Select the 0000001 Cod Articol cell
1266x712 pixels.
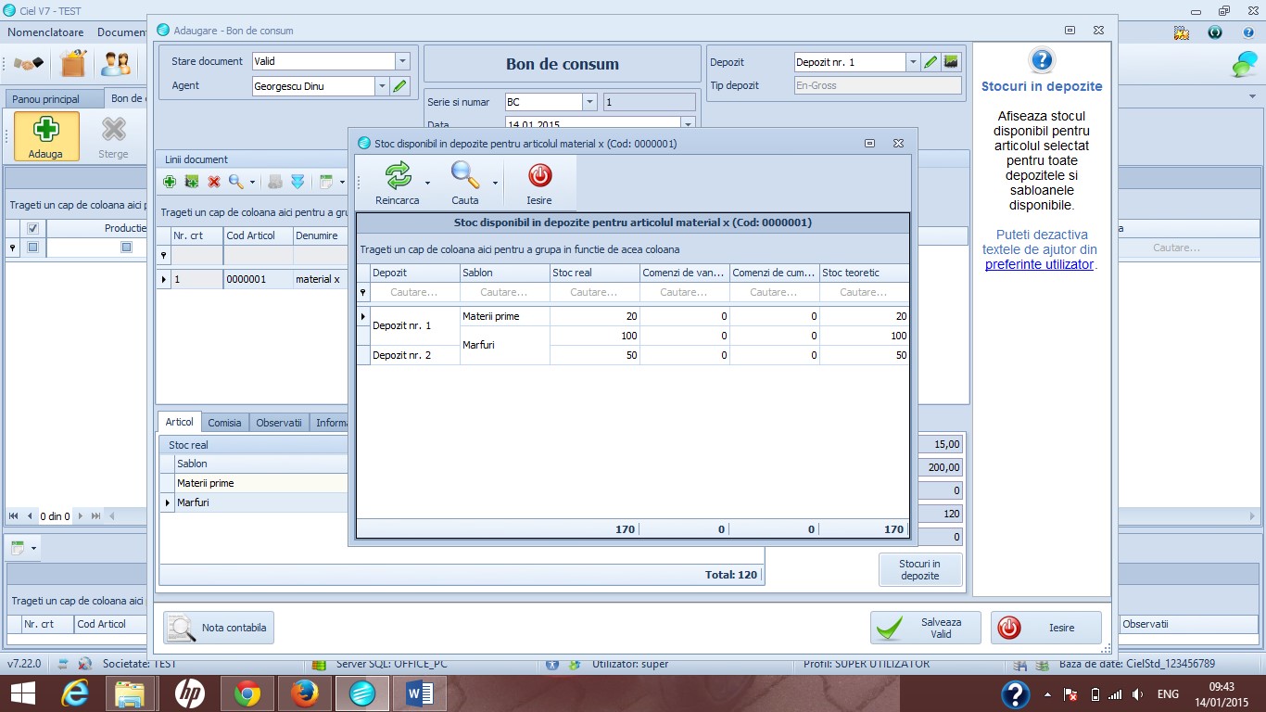point(258,279)
